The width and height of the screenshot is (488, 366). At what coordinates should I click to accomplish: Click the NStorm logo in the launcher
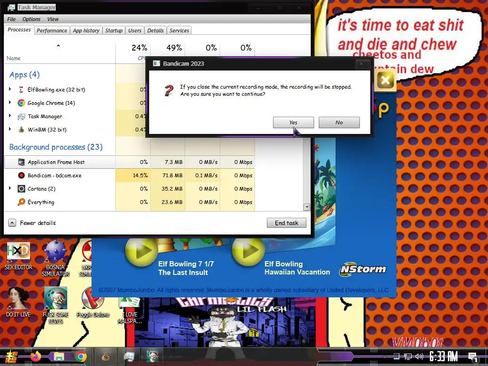pyautogui.click(x=363, y=269)
